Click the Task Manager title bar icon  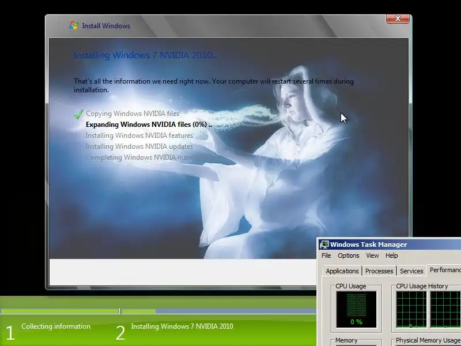(x=324, y=245)
